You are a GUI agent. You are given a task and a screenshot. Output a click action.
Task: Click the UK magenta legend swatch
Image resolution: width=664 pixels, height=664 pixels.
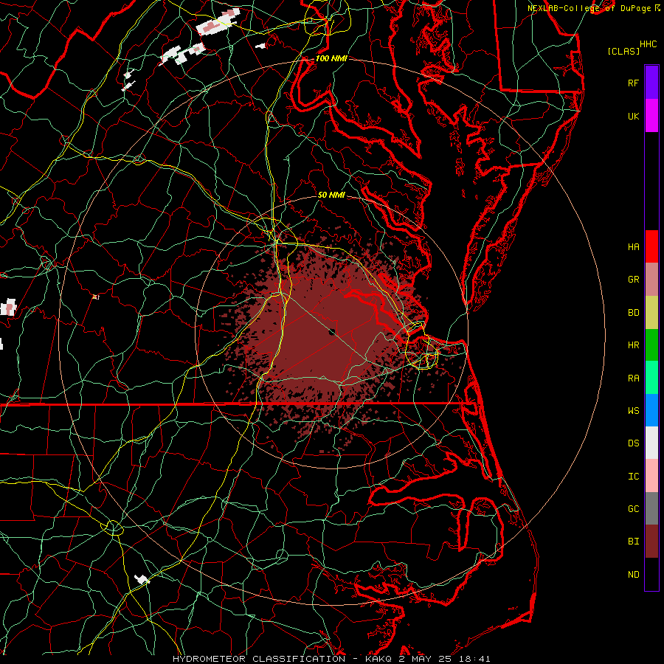click(651, 116)
